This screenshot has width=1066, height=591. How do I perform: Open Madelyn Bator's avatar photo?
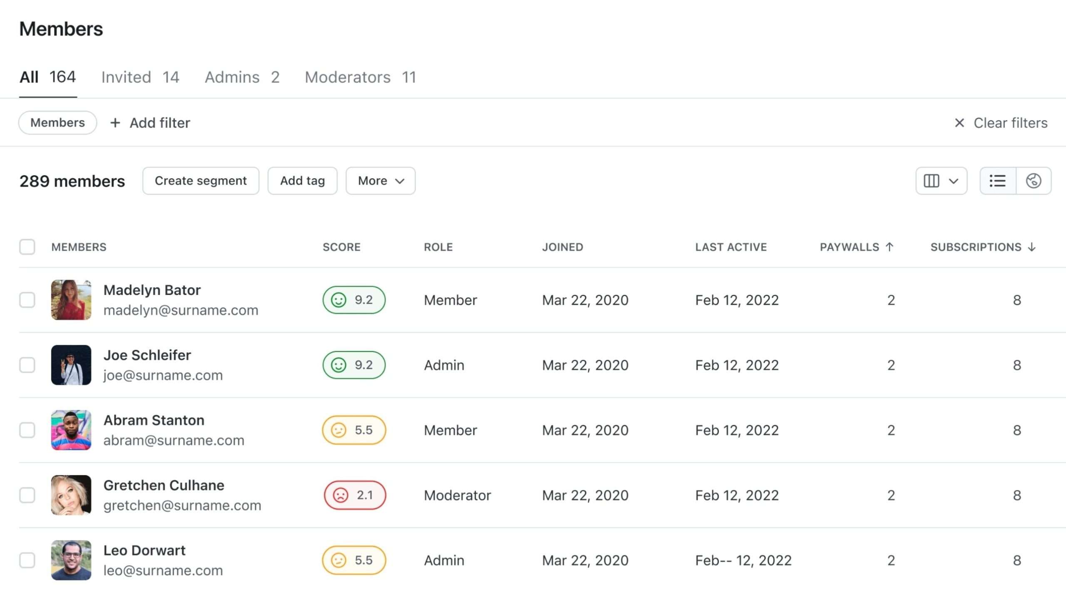pos(71,300)
